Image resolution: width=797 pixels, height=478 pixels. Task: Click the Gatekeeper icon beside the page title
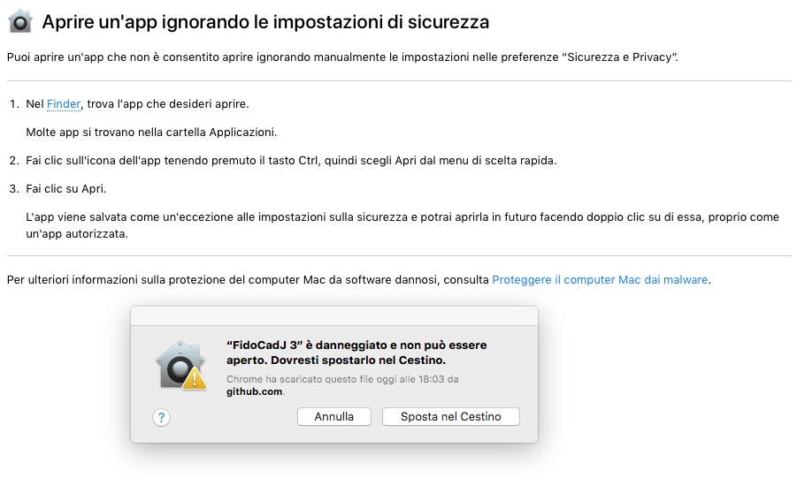[19, 22]
